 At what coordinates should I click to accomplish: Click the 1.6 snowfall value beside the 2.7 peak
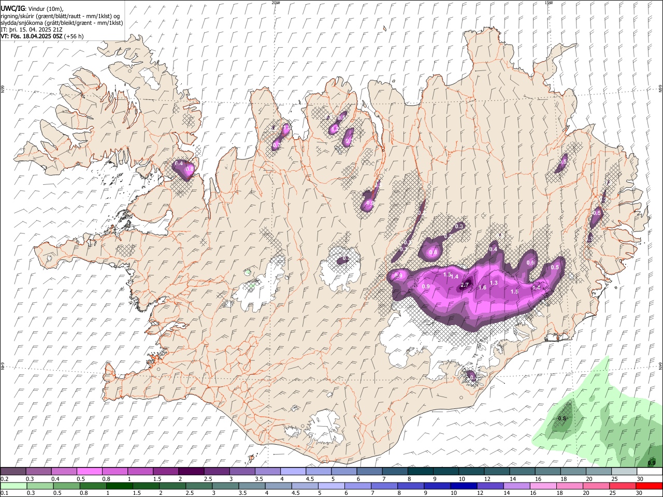click(482, 287)
